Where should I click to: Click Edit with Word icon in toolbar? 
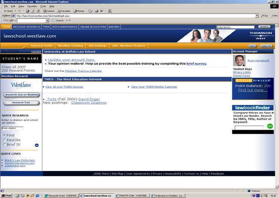[102, 11]
